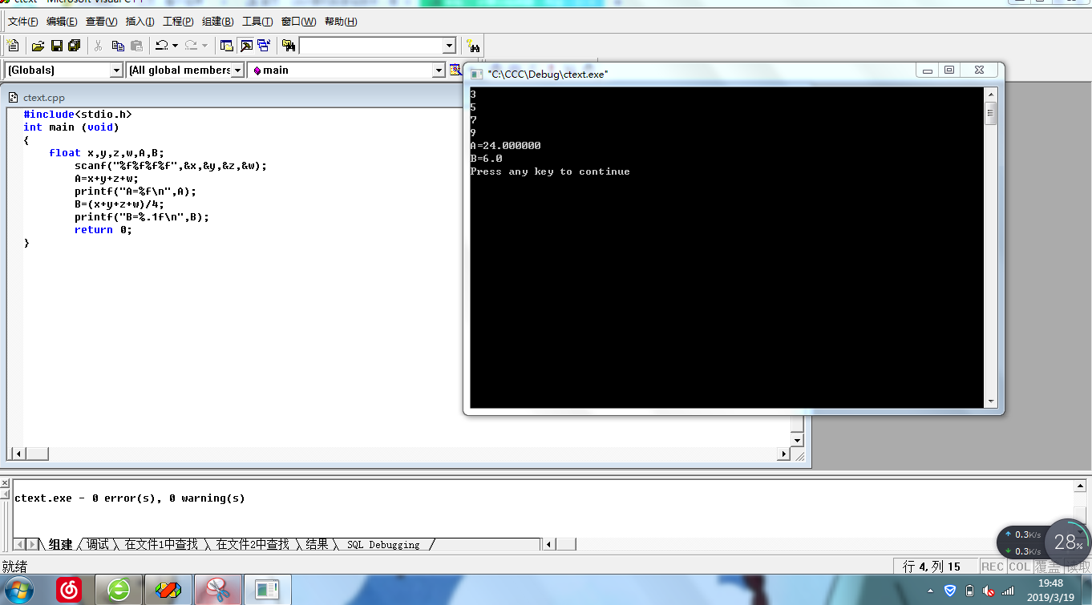1092x605 pixels.
Task: Click the ctext.cpp document icon
Action: (14, 98)
